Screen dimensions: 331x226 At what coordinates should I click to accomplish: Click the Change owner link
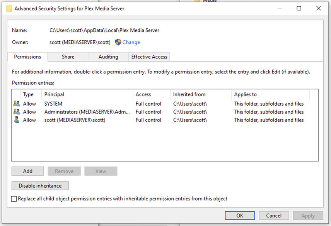tap(131, 42)
